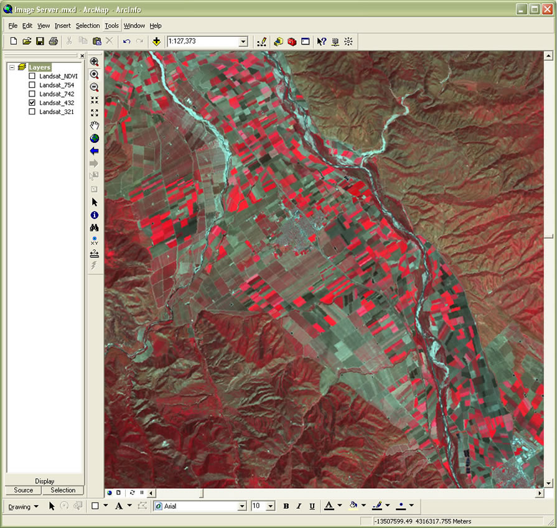The width and height of the screenshot is (560, 528).
Task: Open the View menu
Action: pyautogui.click(x=44, y=25)
